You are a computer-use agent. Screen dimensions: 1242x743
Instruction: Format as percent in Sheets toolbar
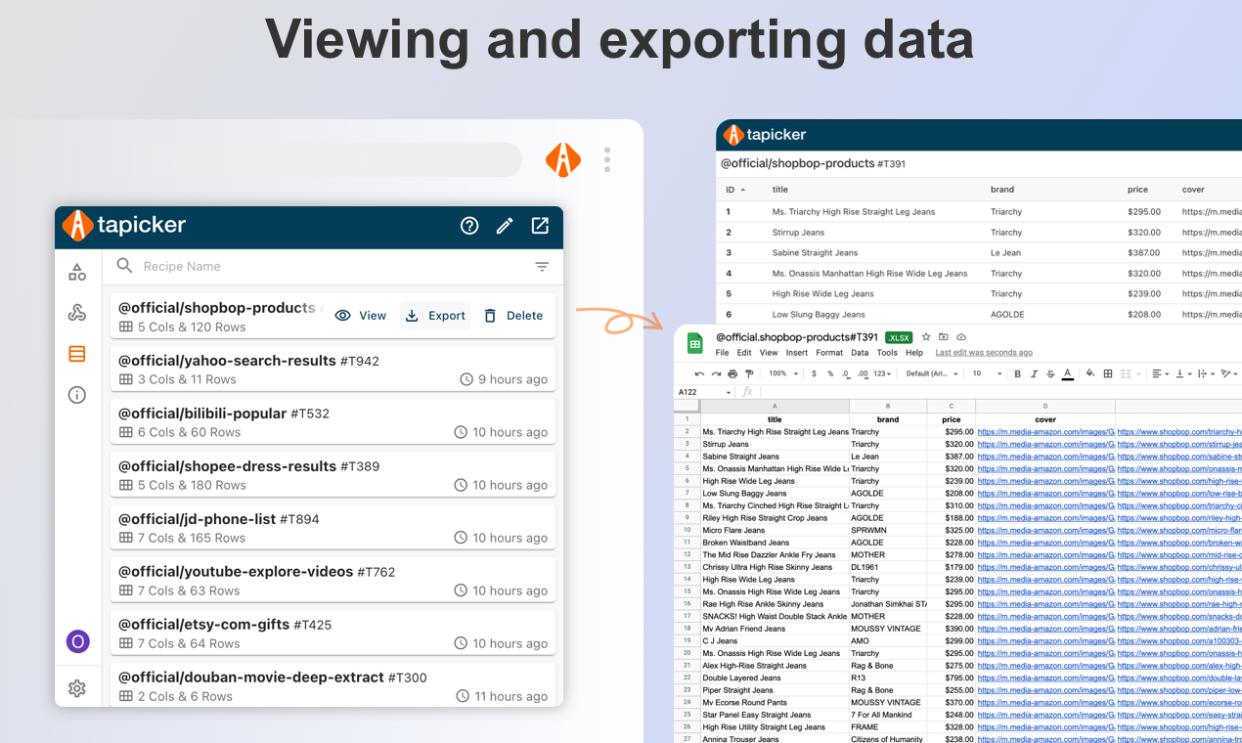tap(830, 373)
